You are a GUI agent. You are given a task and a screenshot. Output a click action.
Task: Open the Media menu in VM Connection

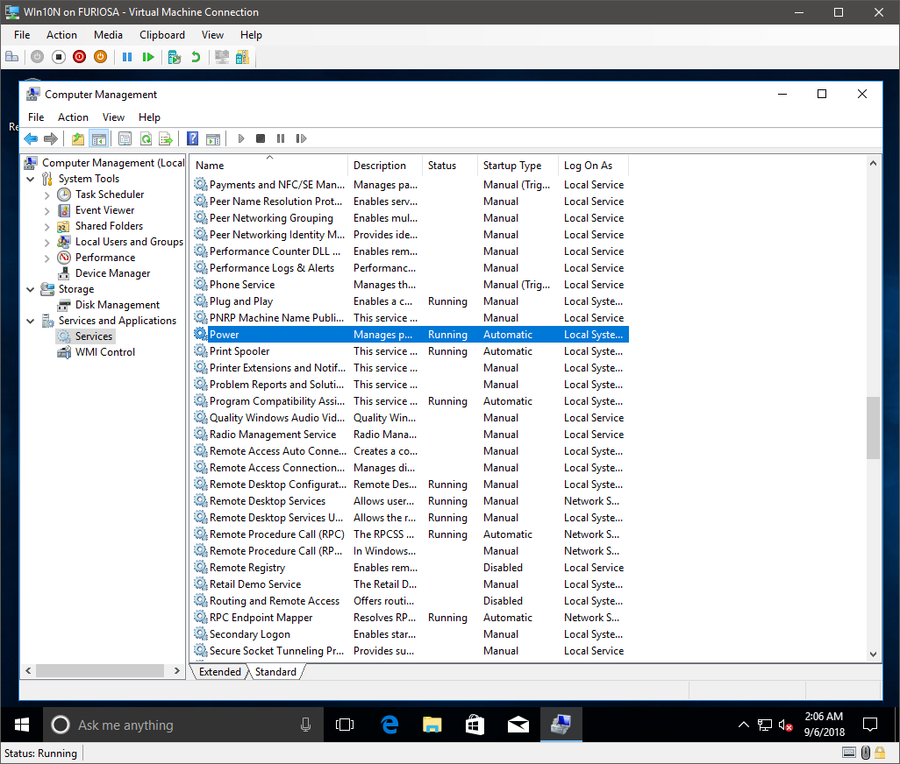[108, 35]
